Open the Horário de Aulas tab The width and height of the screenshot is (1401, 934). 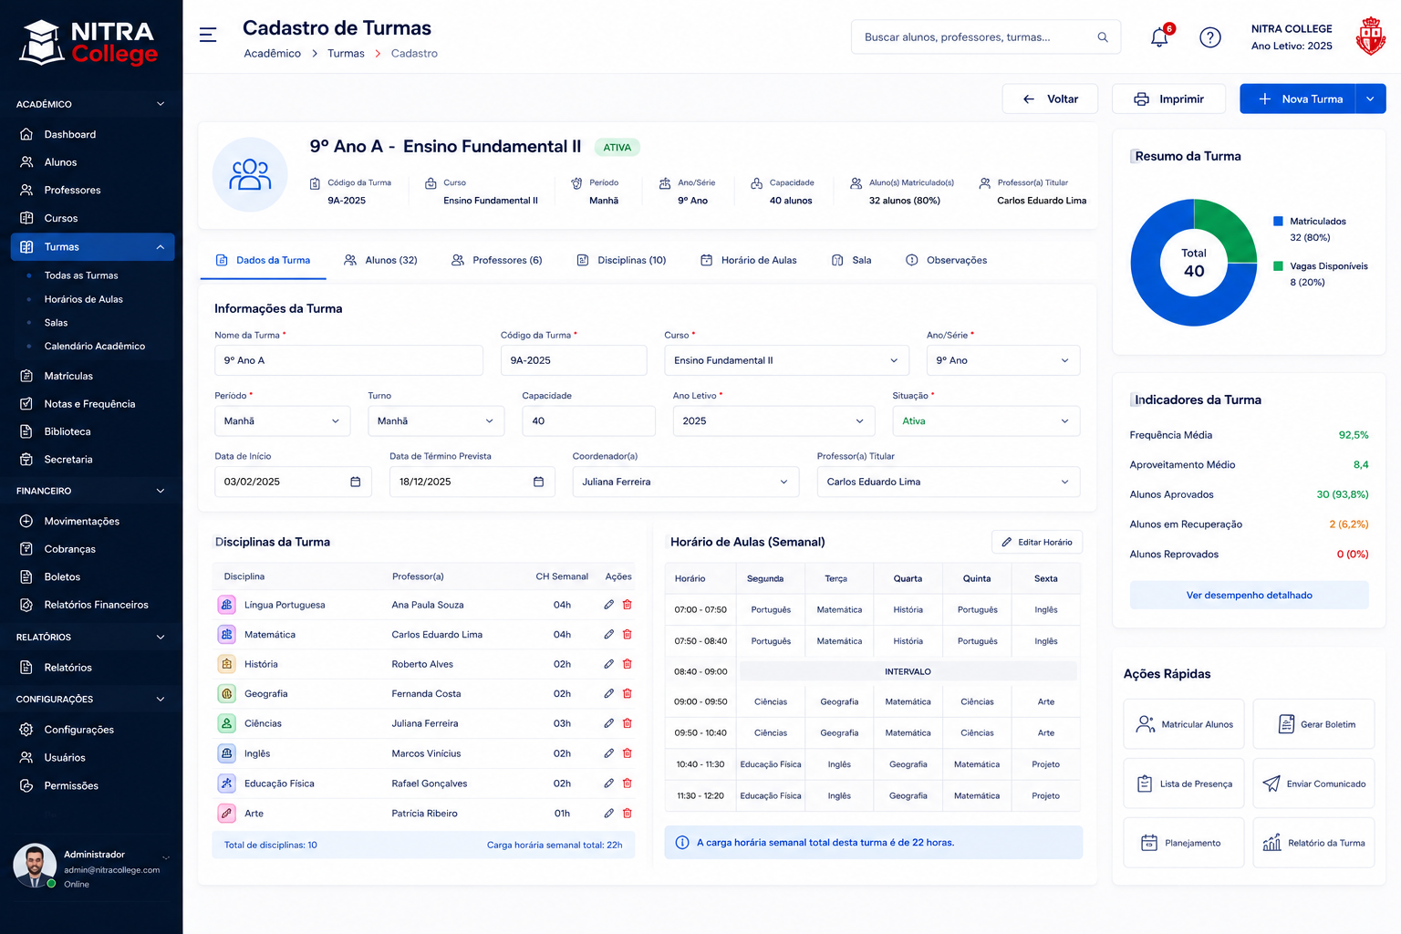(748, 260)
